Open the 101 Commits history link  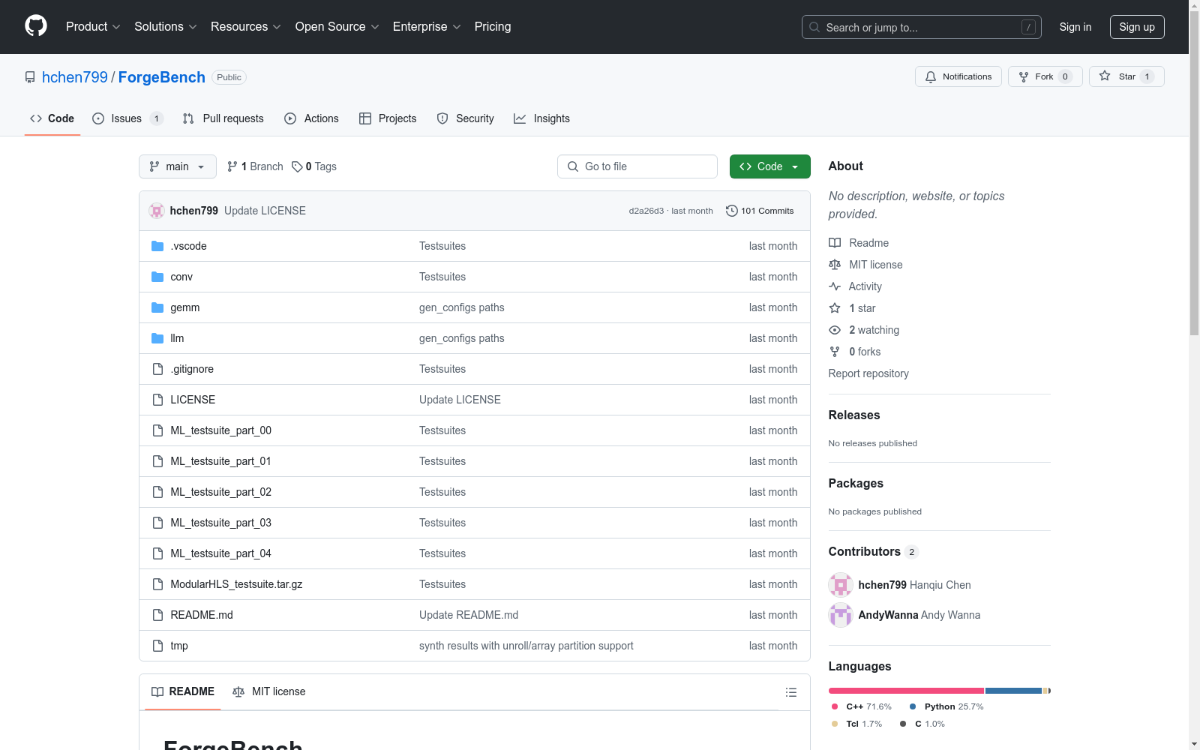760,211
